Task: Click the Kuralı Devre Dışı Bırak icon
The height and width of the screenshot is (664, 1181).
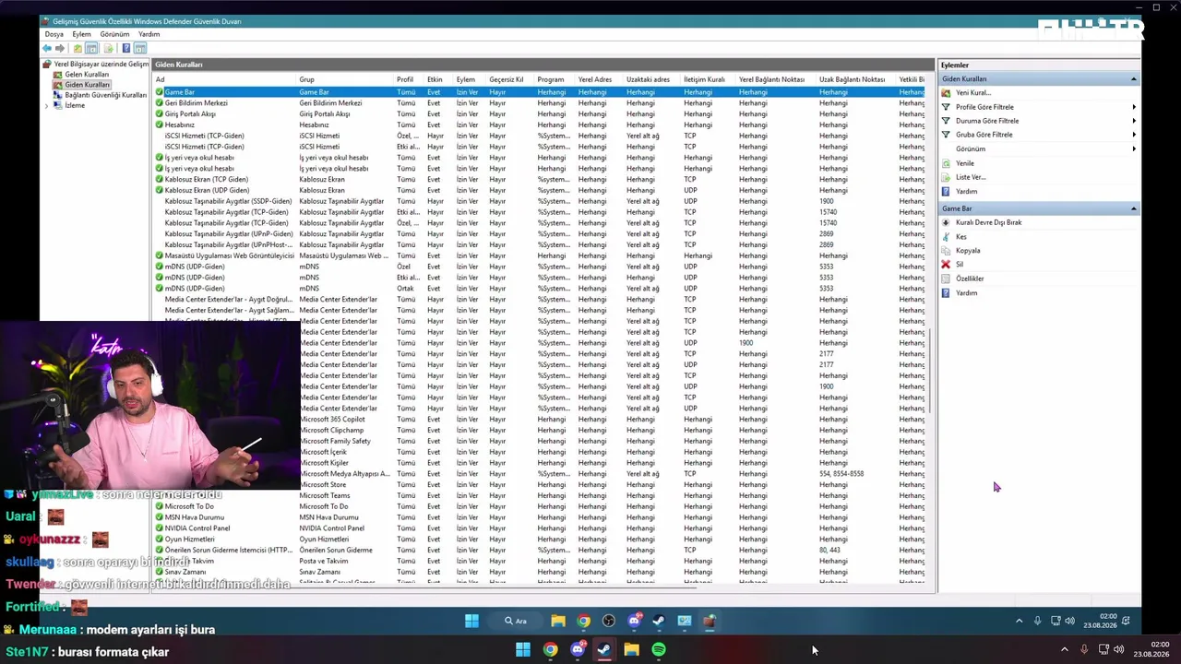Action: pos(946,222)
